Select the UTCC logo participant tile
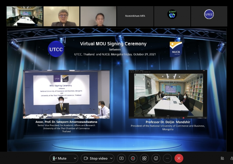The height and width of the screenshot is (164, 233). (x=209, y=16)
